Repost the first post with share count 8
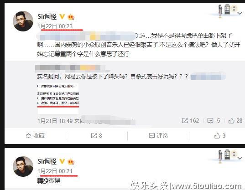The width and height of the screenshot is (245, 190). point(97,136)
